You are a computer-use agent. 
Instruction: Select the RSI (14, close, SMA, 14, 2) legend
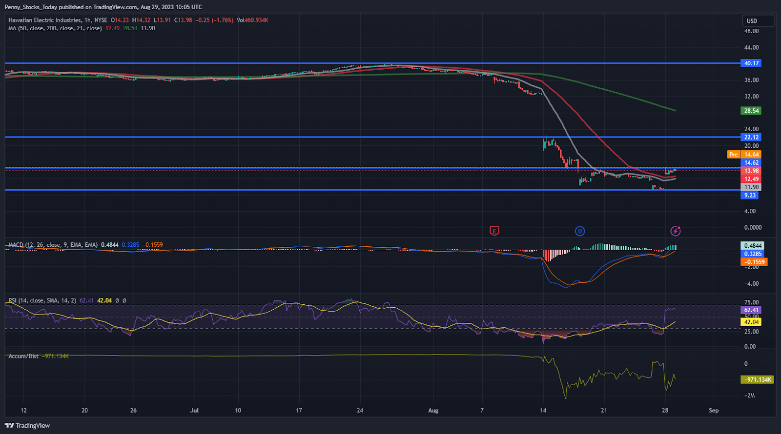(x=42, y=300)
